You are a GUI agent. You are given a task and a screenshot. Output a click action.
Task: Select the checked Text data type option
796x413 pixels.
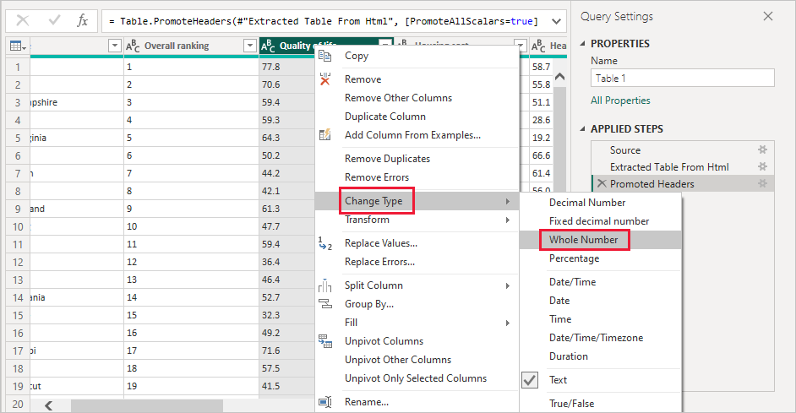point(558,380)
